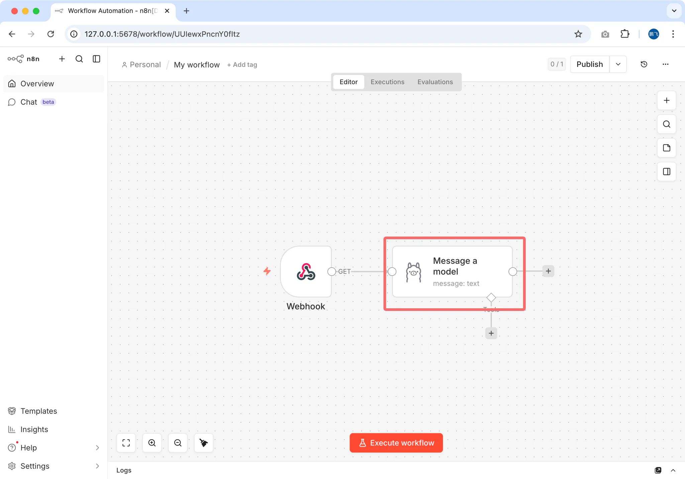This screenshot has width=685, height=479.
Task: Zoom out of the workflow canvas
Action: pos(178,443)
